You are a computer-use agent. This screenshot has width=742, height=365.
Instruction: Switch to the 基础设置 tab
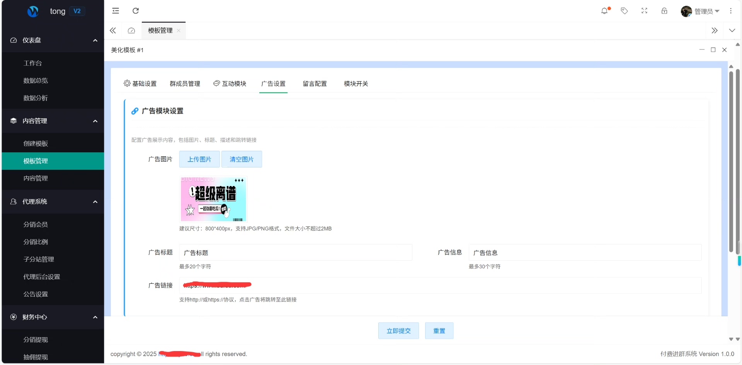point(140,84)
